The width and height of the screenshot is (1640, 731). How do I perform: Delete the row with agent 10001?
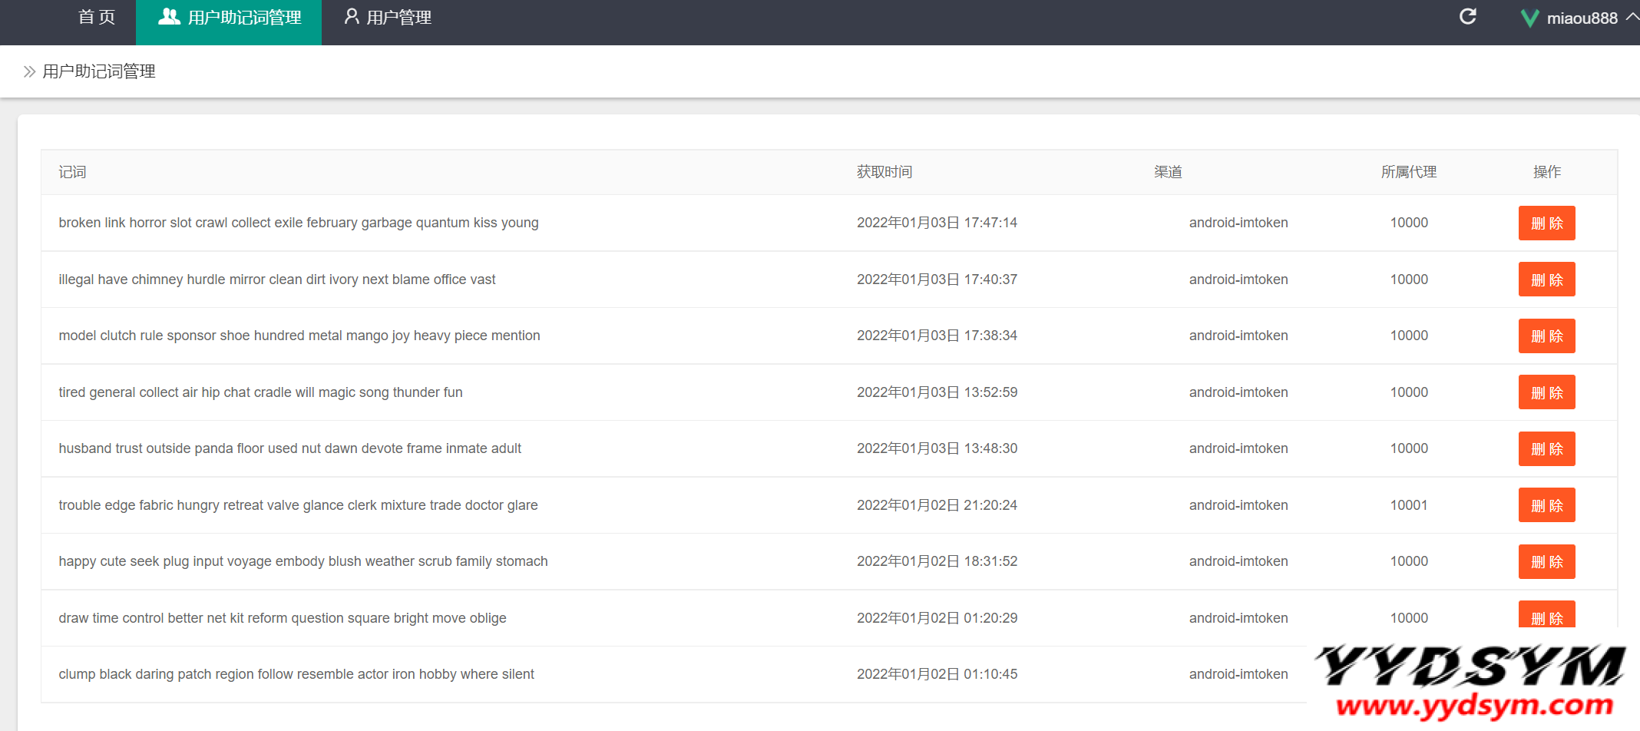tap(1546, 505)
